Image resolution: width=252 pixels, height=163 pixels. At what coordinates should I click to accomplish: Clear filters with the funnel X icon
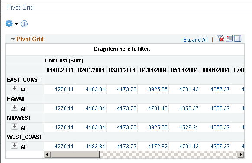220,38
